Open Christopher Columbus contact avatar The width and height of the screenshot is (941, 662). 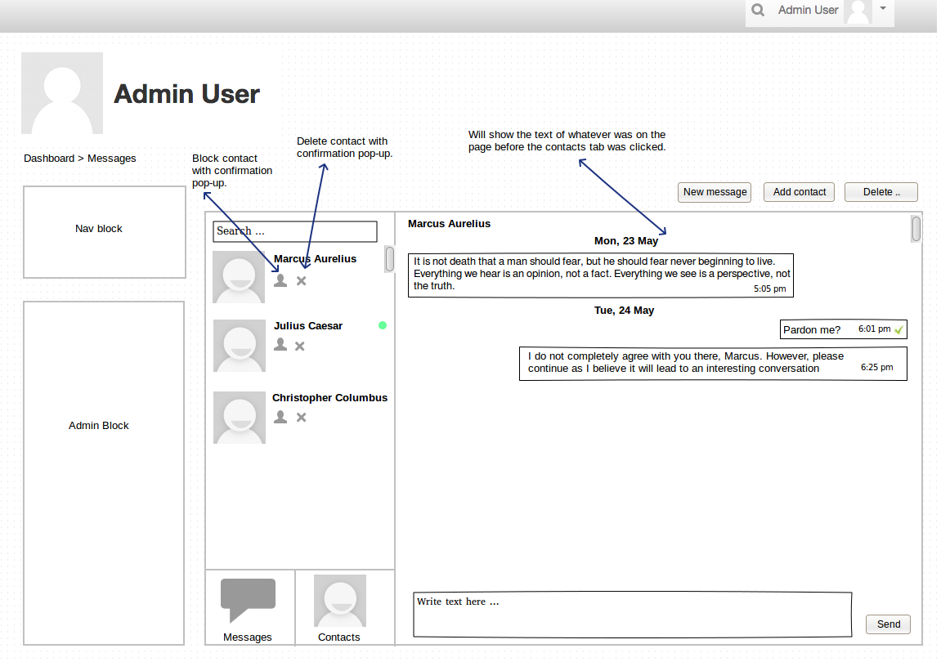(x=240, y=418)
